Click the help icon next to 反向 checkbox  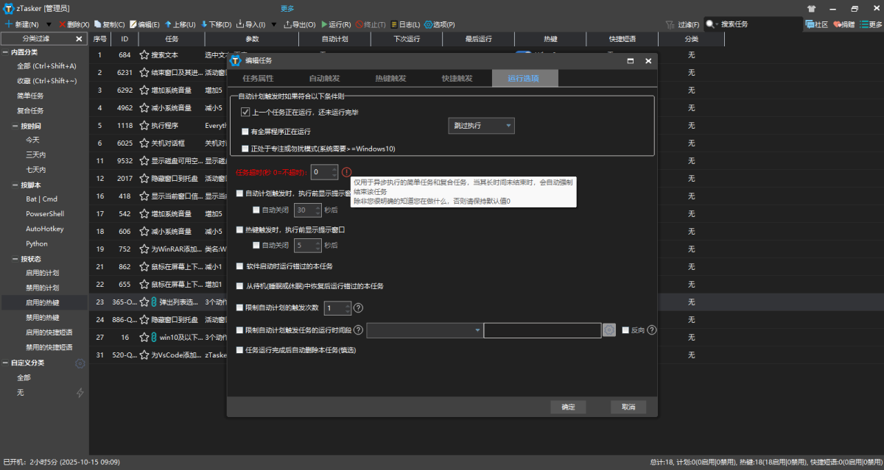(651, 330)
